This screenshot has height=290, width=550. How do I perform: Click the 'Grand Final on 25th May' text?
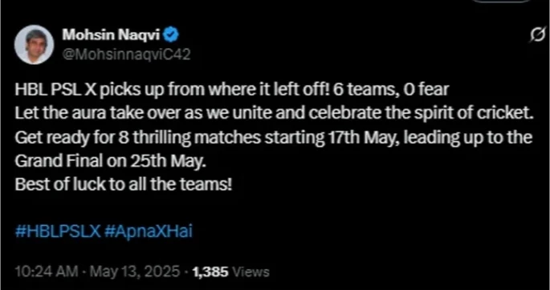(x=109, y=161)
